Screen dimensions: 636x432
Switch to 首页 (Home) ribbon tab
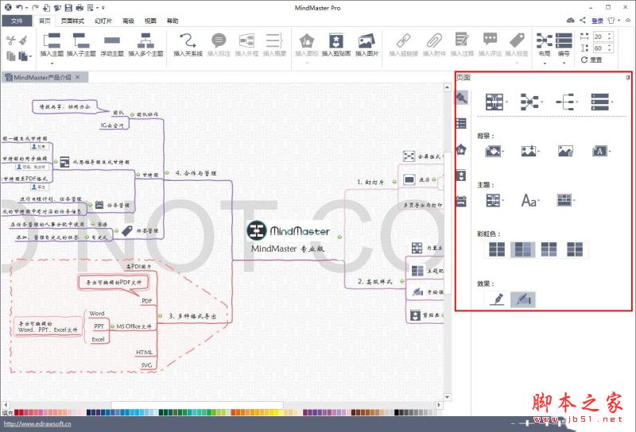click(x=45, y=21)
